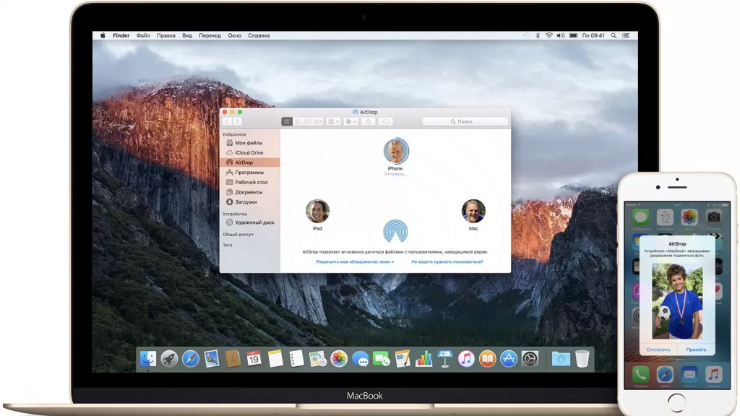This screenshot has width=740, height=416.
Task: Select the icon view button in Finder toolbar
Action: point(287,122)
